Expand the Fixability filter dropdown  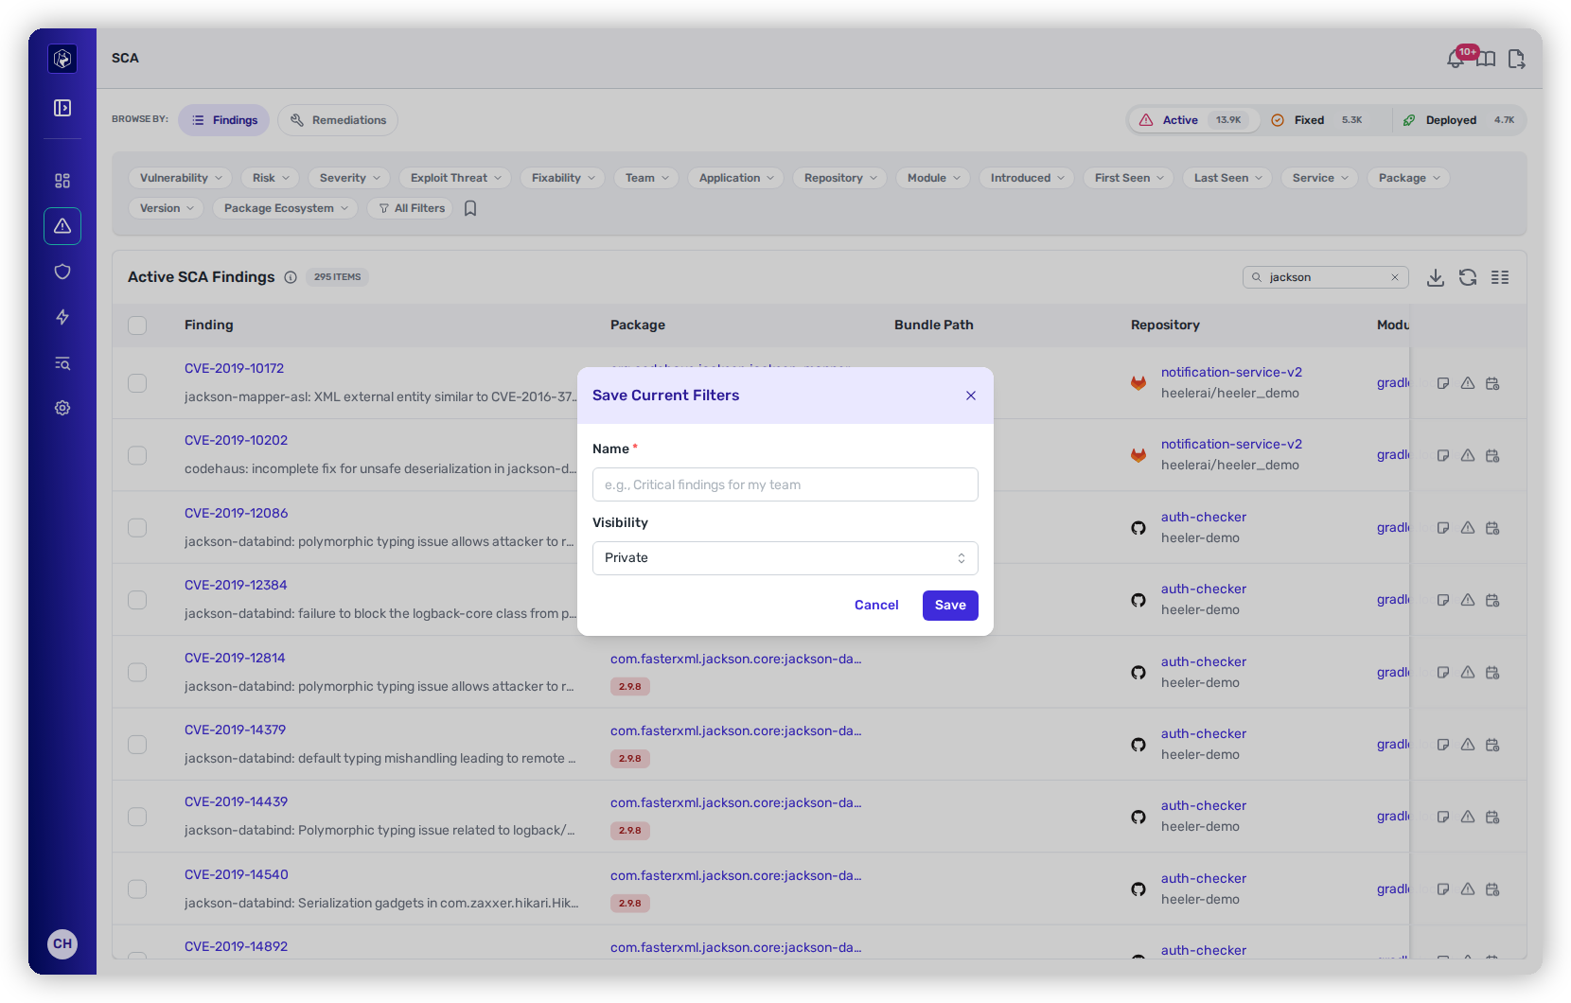pyautogui.click(x=562, y=178)
